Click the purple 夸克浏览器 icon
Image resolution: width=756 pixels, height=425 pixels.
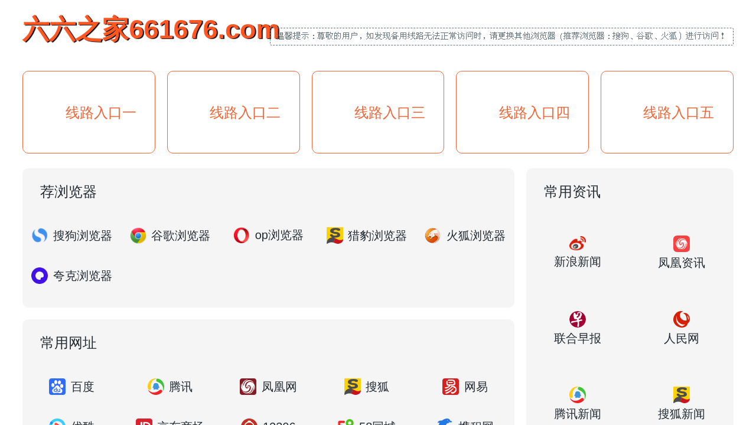pyautogui.click(x=40, y=276)
